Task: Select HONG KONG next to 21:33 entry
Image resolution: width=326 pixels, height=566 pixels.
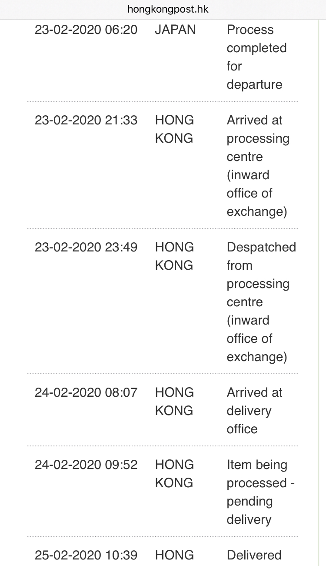Action: pyautogui.click(x=174, y=129)
